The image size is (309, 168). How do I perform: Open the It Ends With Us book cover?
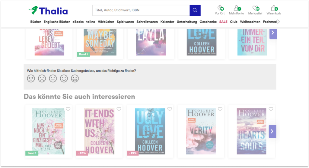(x=99, y=131)
